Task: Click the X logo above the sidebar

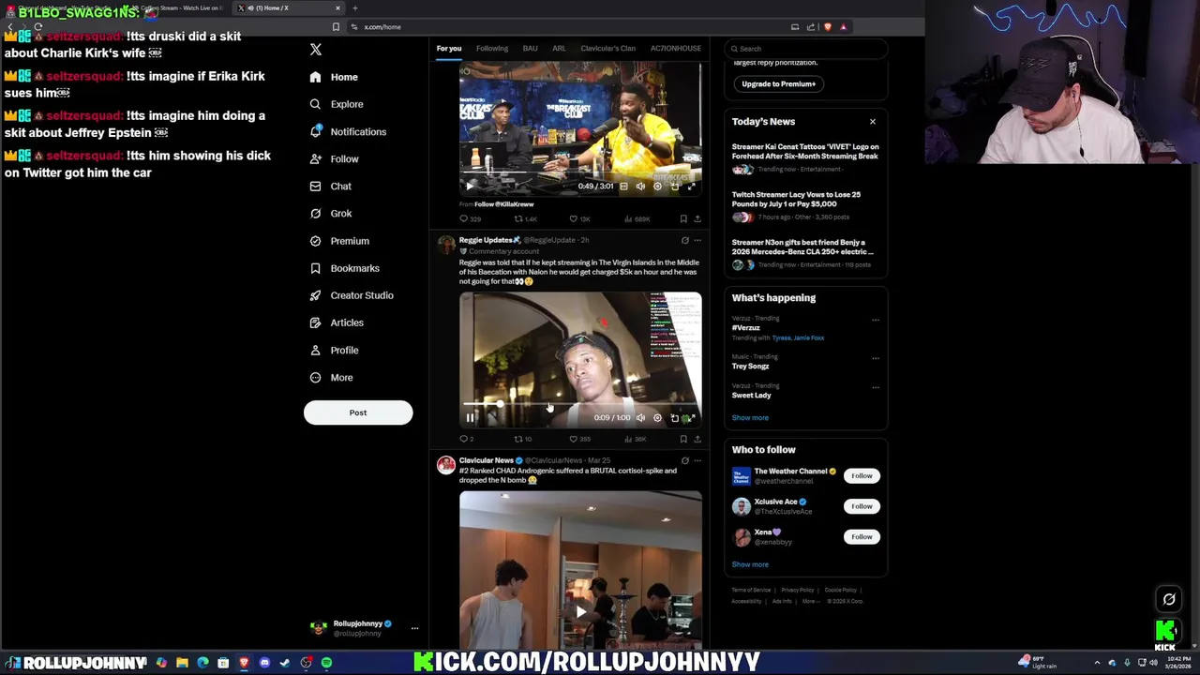Action: tap(316, 50)
